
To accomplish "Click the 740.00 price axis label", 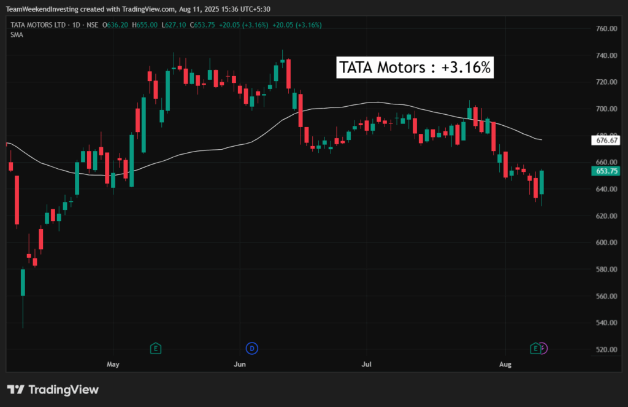I will tap(607, 55).
